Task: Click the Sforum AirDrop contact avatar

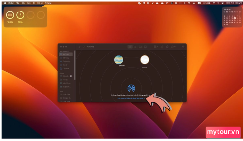Action: [x=119, y=60]
